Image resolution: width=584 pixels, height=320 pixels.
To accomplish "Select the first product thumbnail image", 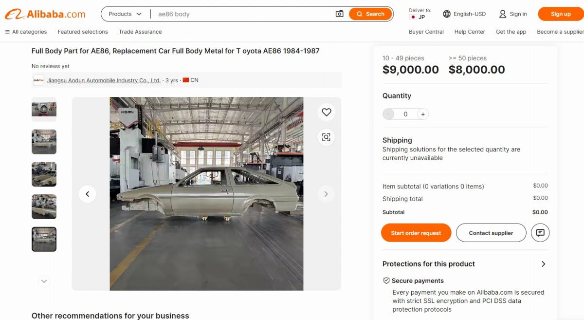I will tap(44, 109).
